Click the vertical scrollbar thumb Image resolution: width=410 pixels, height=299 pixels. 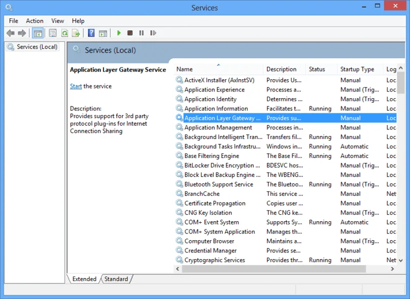point(401,83)
